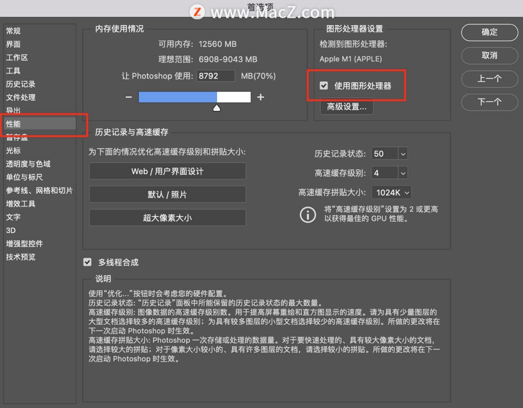
Task: Select 单位与标尺 in preferences sidebar
Action: point(24,177)
